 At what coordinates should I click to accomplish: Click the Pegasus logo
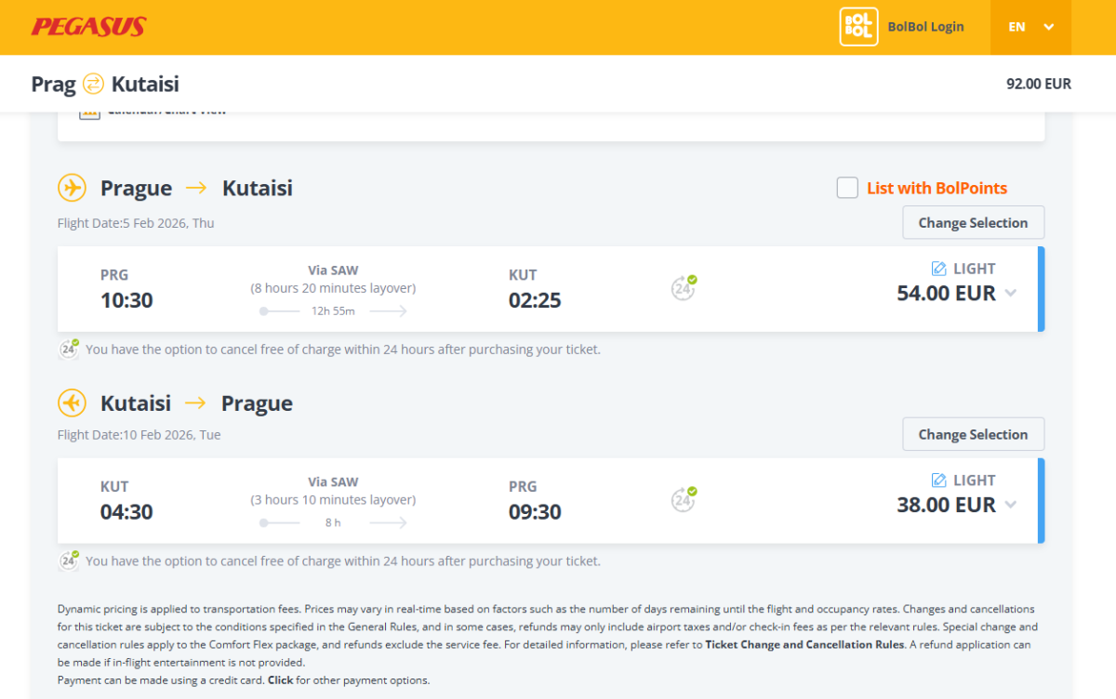pyautogui.click(x=88, y=27)
